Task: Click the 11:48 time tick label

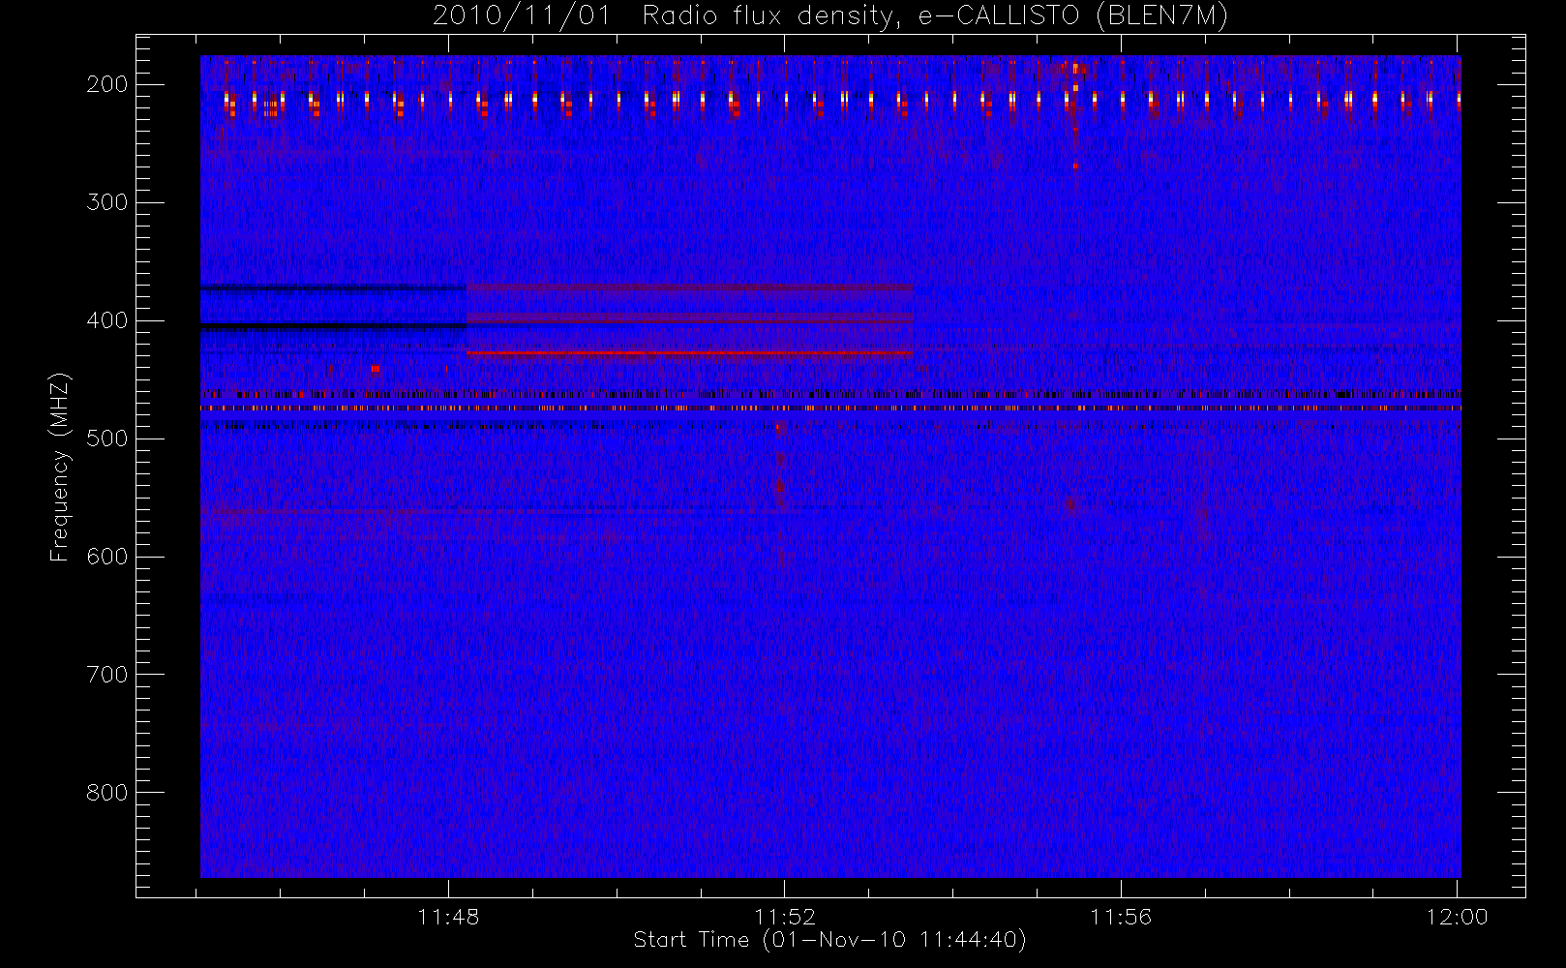Action: pyautogui.click(x=448, y=917)
